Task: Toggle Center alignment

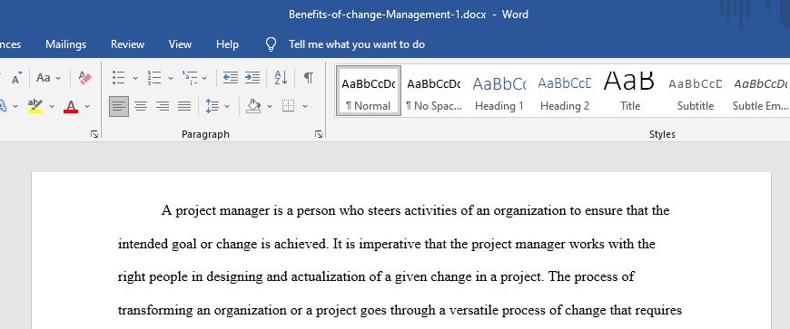Action: coord(141,106)
